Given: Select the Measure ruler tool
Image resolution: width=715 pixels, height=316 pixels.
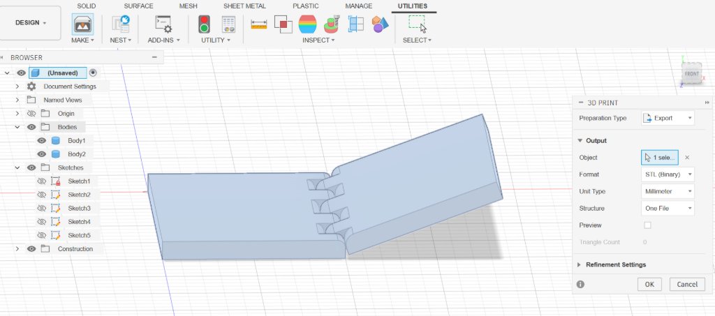Looking at the screenshot, I should (258, 24).
